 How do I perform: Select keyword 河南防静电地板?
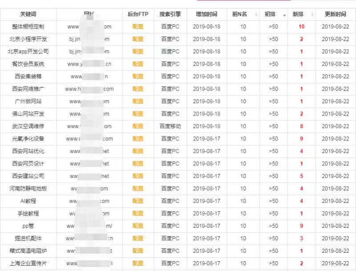click(x=28, y=189)
